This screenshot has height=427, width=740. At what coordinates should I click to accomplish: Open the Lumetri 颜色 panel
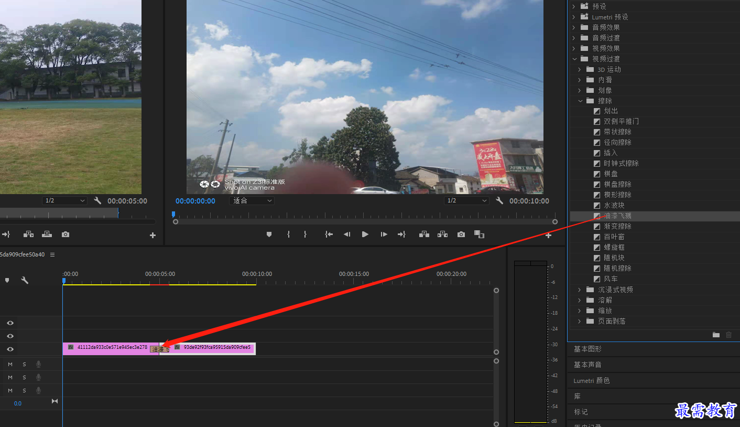(x=592, y=380)
